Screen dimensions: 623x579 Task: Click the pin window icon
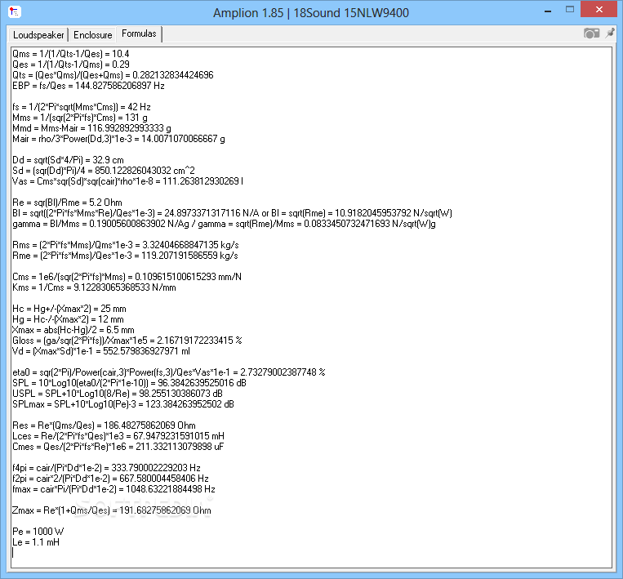tap(610, 33)
